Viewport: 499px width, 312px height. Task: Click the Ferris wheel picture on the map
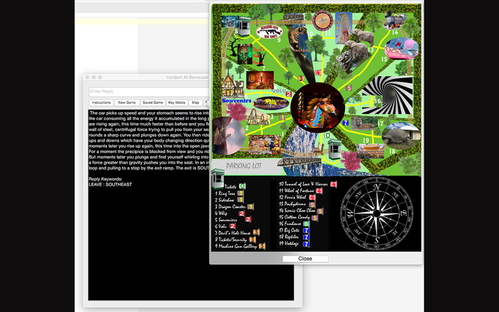point(344,27)
